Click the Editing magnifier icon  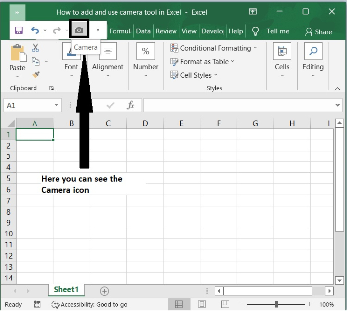click(x=313, y=51)
